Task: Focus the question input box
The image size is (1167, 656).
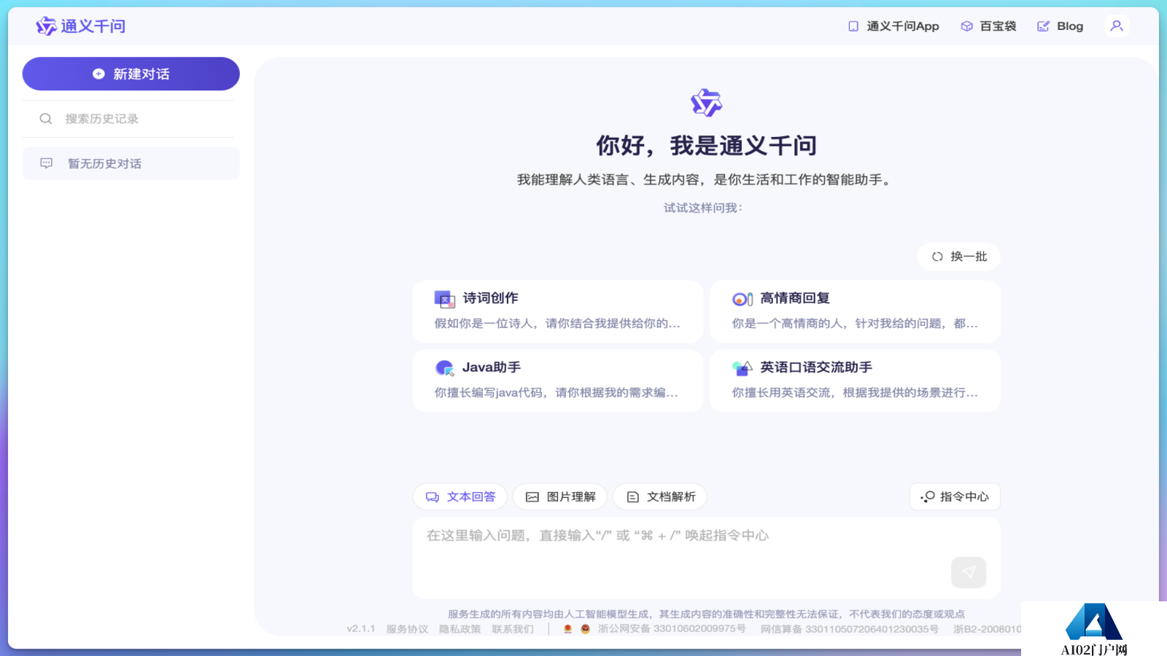Action: [706, 558]
